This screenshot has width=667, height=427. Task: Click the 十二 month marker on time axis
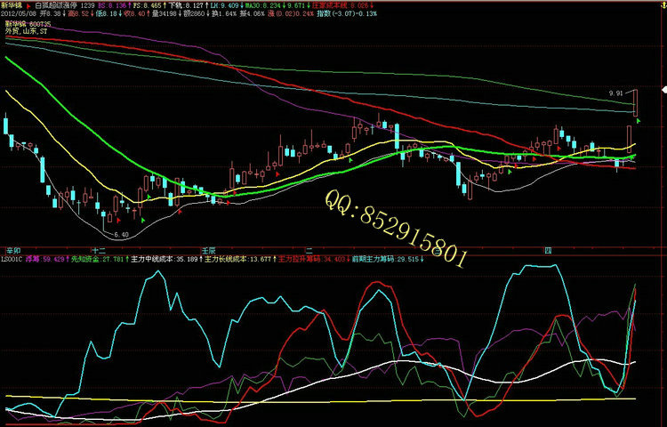(x=99, y=250)
